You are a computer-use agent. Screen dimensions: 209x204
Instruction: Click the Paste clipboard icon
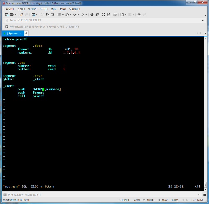coord(48,15)
